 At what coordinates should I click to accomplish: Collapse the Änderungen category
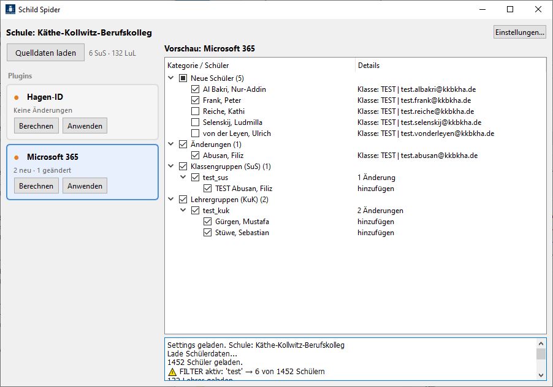(171, 144)
